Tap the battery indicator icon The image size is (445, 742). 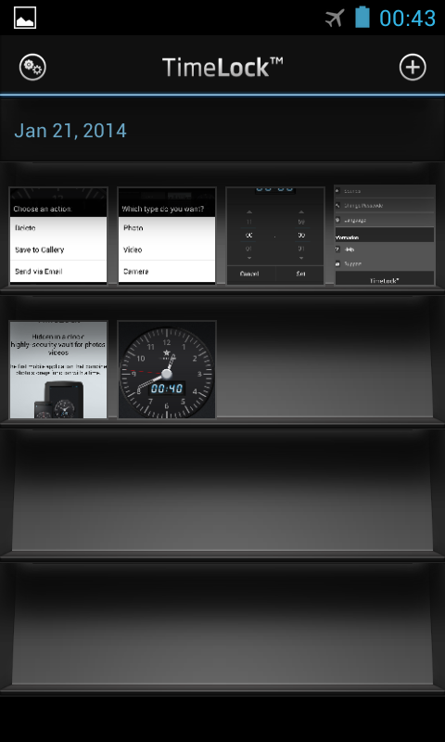(362, 17)
